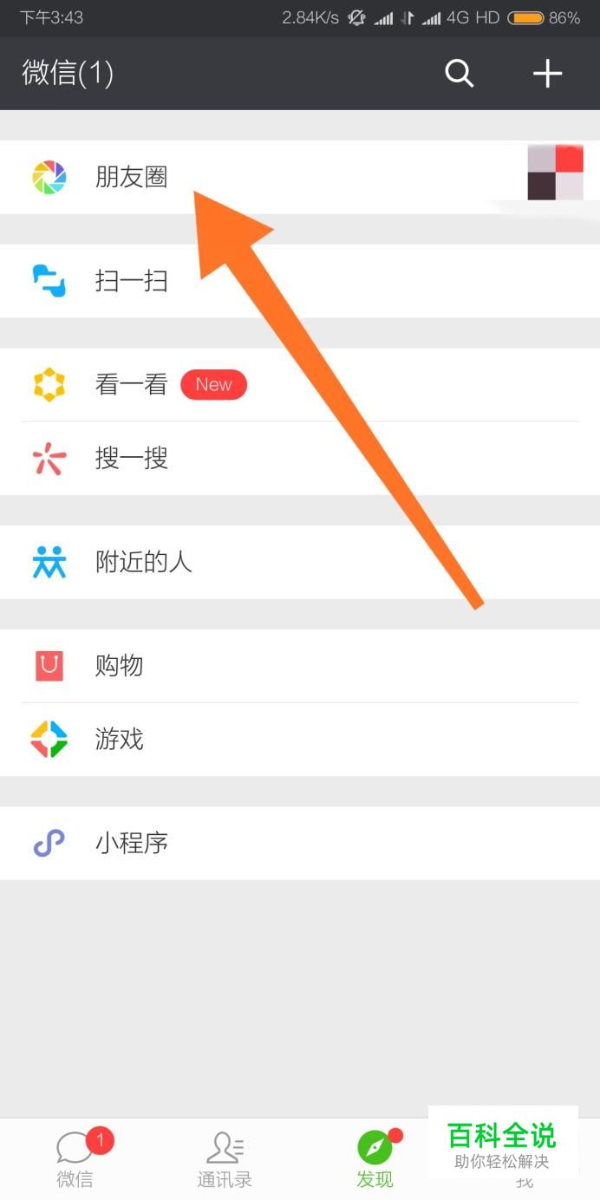Tap the 游戏 colorful game icon
Screen dimensions: 600x1200
coord(49,740)
